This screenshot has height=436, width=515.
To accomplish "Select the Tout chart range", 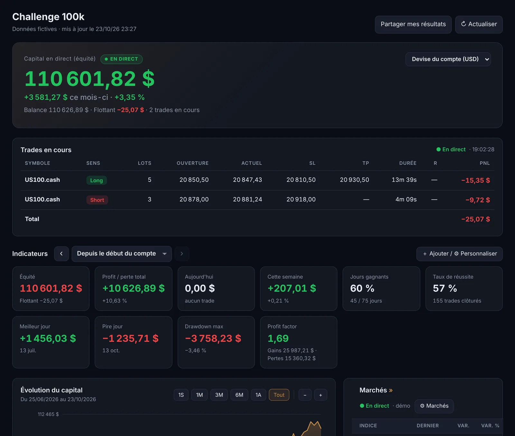I will tap(279, 395).
